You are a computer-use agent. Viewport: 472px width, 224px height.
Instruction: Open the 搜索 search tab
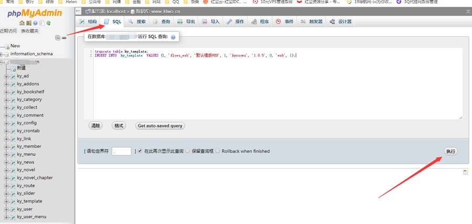click(137, 21)
